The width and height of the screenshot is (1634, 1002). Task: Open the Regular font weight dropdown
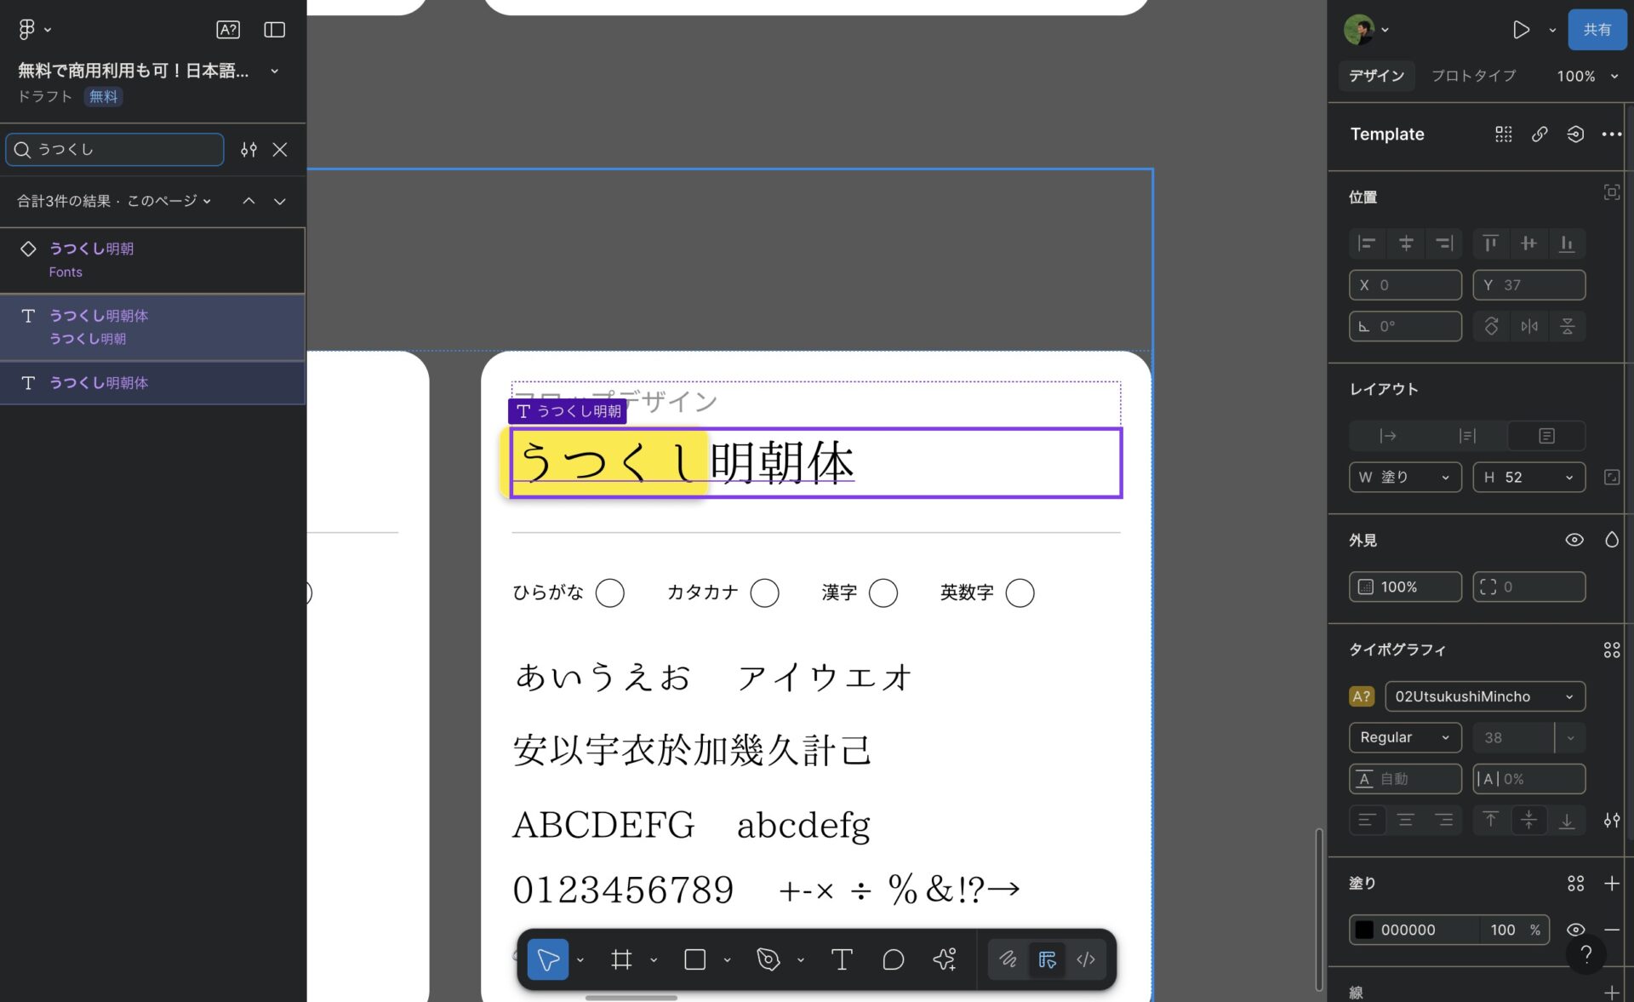(1404, 737)
